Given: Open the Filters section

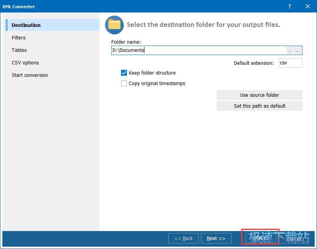Looking at the screenshot, I should [19, 38].
